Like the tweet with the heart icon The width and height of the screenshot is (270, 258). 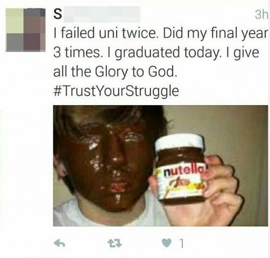(x=167, y=244)
